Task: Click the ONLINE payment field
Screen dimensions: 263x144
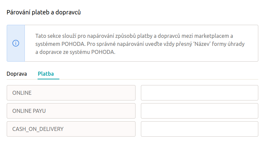Action: [71, 93]
